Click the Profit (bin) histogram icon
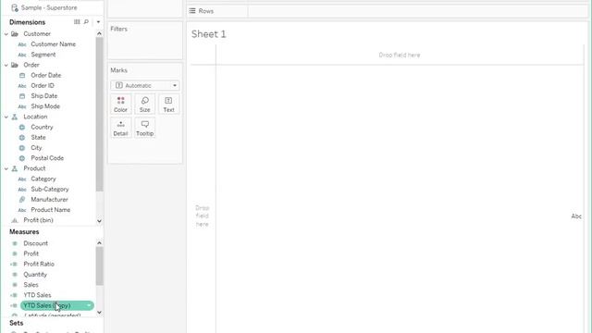This screenshot has width=592, height=333. tap(15, 220)
